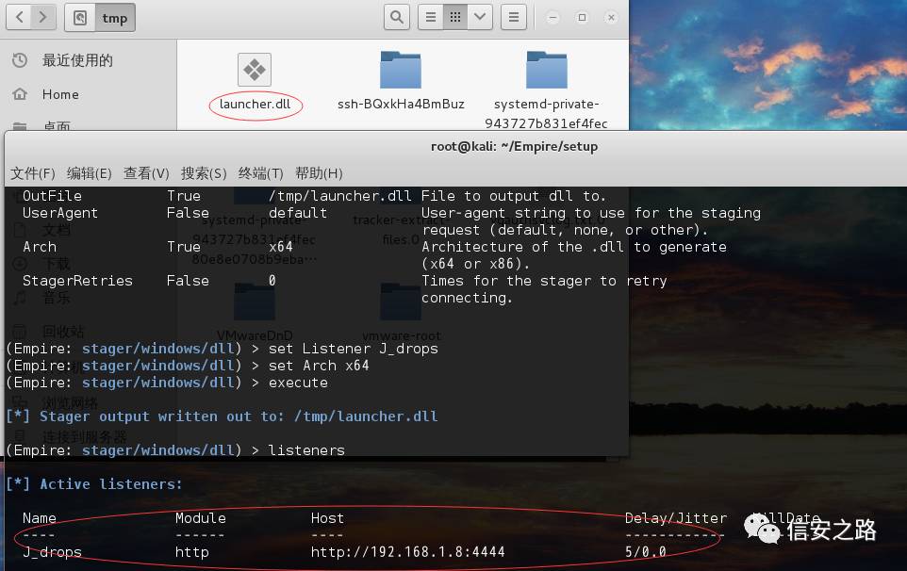Click the OutFile option name
This screenshot has height=571, width=907.
click(52, 196)
